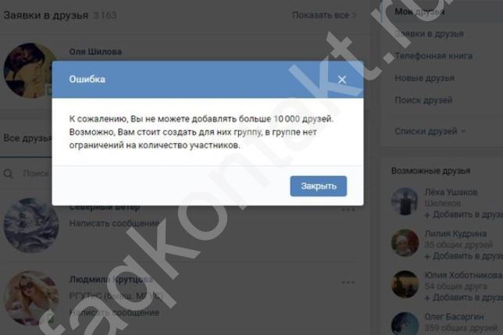503x335 pixels.
Task: Open Северный ветер's avatar picture
Action: click(x=31, y=225)
